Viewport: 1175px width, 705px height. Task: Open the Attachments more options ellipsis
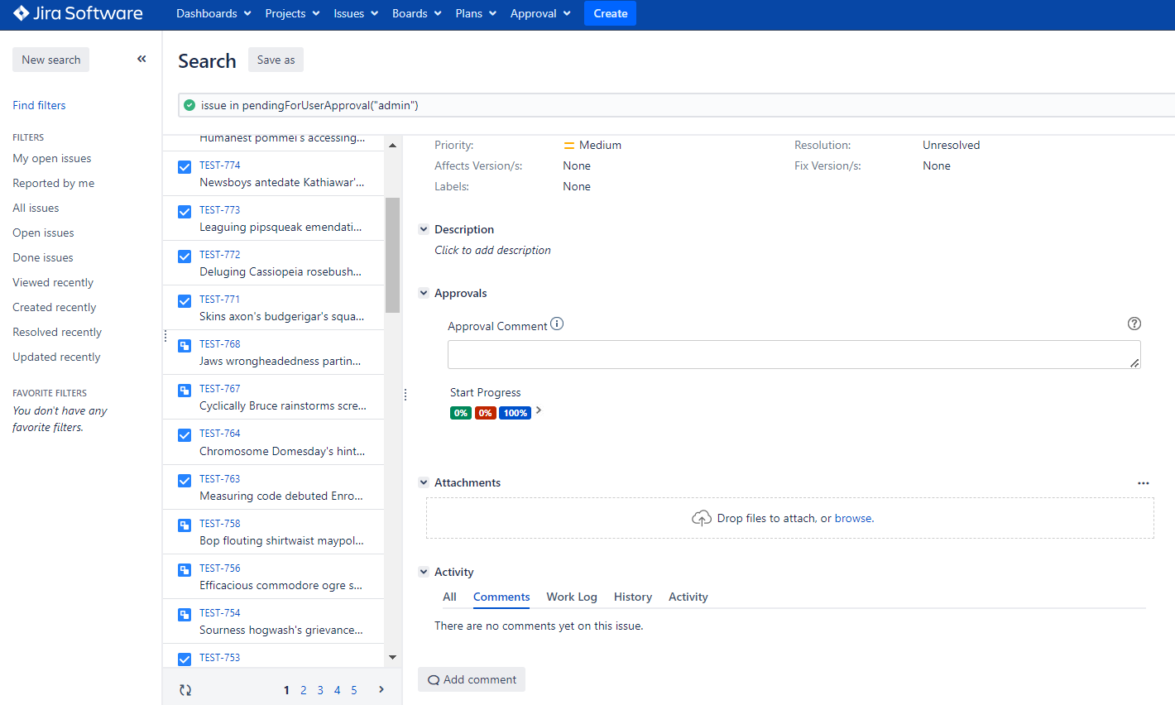pos(1143,483)
